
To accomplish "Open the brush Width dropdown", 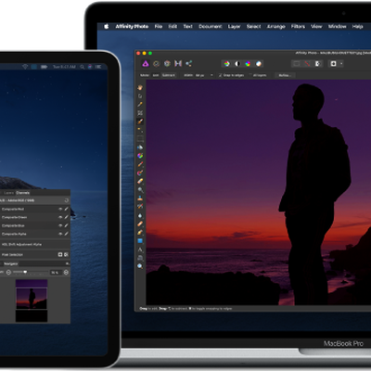I will [211, 75].
